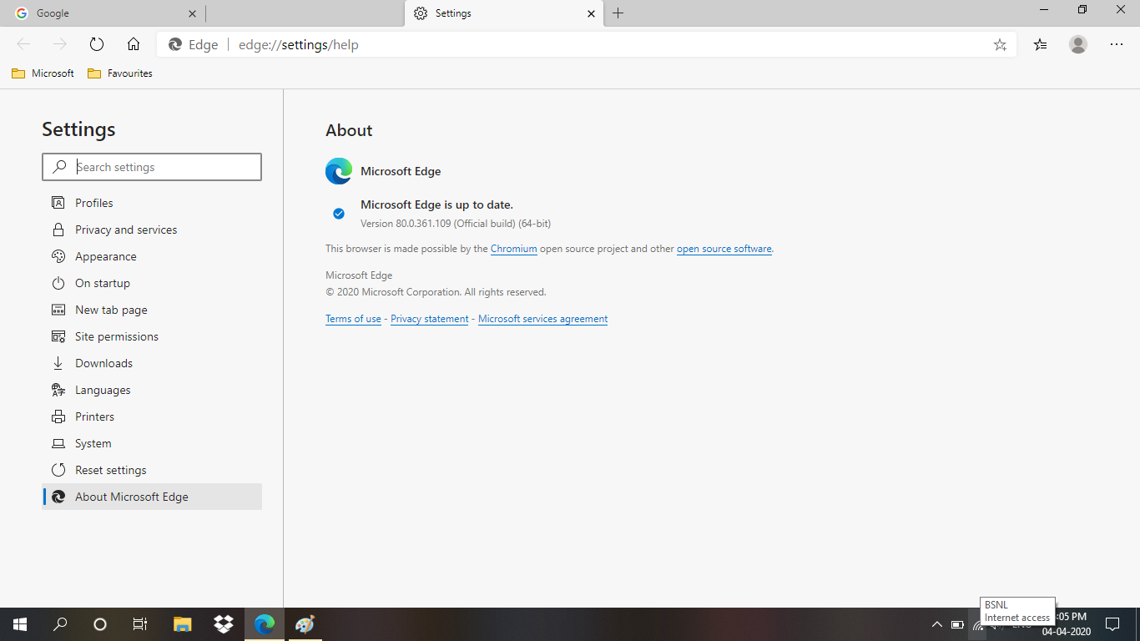Open the Paint app taskbar icon
Screen dimensions: 1140x641
(x=305, y=624)
